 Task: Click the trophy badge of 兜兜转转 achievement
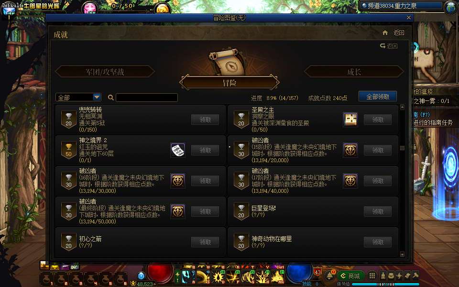68,120
